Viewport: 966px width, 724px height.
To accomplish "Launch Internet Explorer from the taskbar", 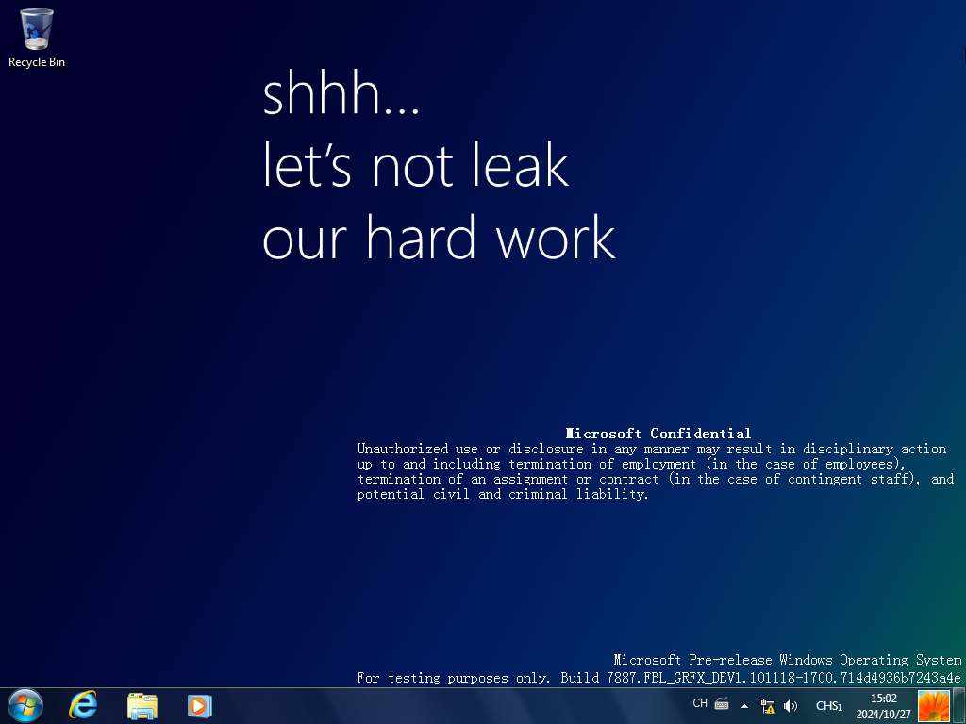I will (x=83, y=705).
